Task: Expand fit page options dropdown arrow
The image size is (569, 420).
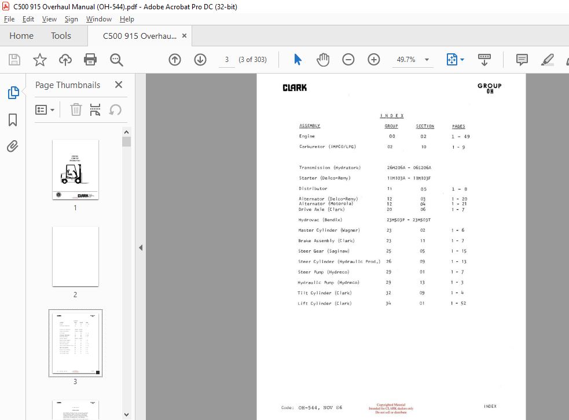Action: (462, 60)
